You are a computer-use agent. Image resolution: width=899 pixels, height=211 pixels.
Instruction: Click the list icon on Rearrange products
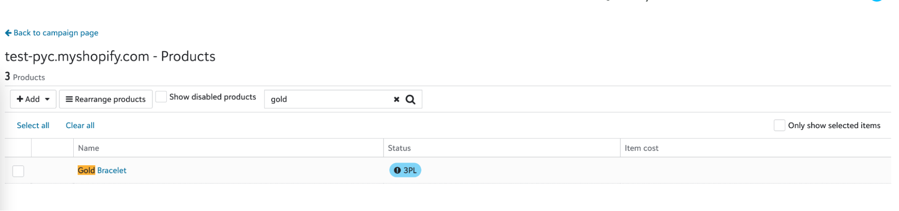point(69,99)
